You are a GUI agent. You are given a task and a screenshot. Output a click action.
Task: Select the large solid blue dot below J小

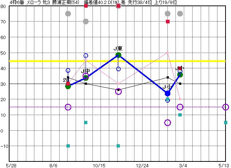(x=167, y=93)
